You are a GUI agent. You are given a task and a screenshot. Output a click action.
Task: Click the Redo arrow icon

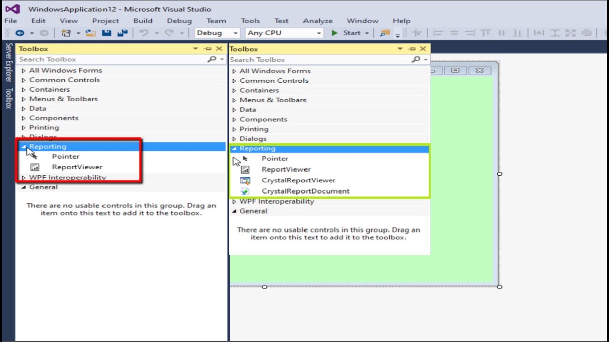pyautogui.click(x=169, y=33)
